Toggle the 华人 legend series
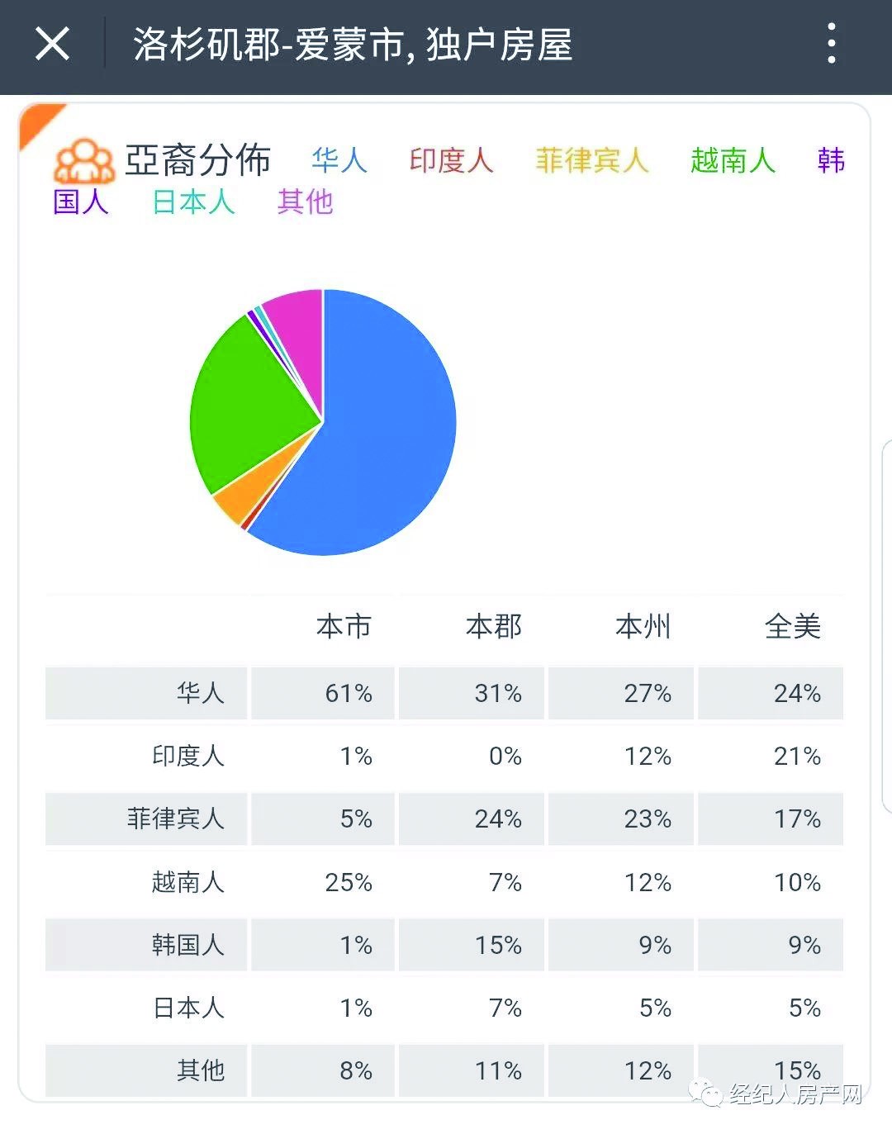 pyautogui.click(x=339, y=159)
